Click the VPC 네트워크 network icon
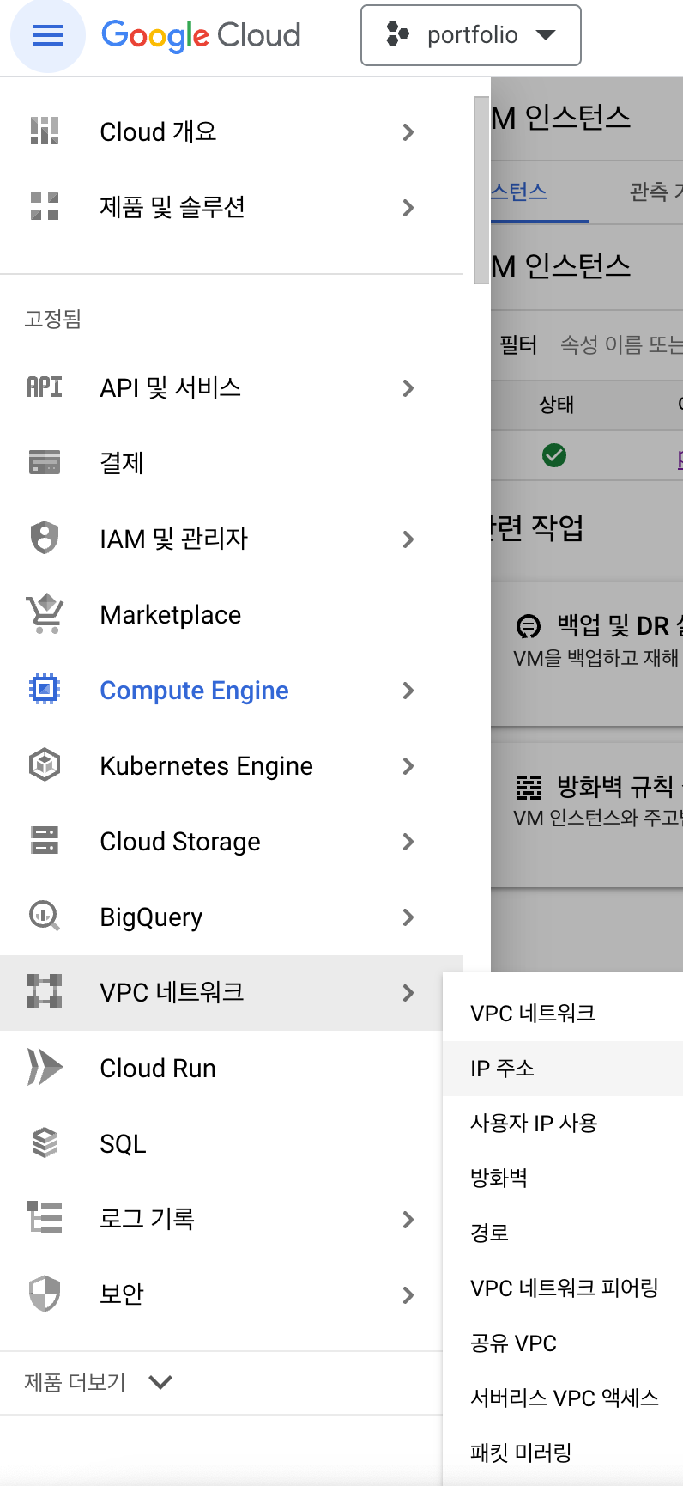 pos(45,992)
